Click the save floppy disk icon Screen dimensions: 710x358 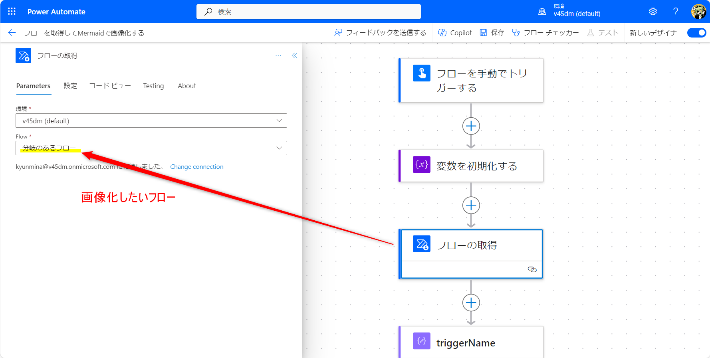483,33
